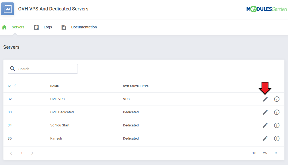
Task: Click ID cell 35
Action: 10,138
